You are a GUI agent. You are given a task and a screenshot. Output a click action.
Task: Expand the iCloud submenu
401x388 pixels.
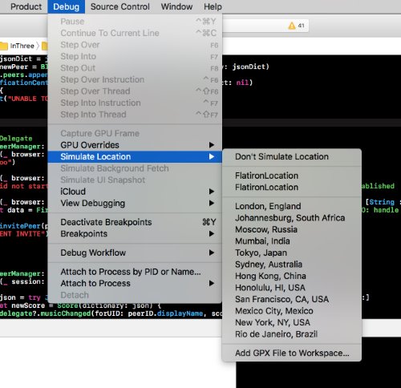[x=135, y=192]
